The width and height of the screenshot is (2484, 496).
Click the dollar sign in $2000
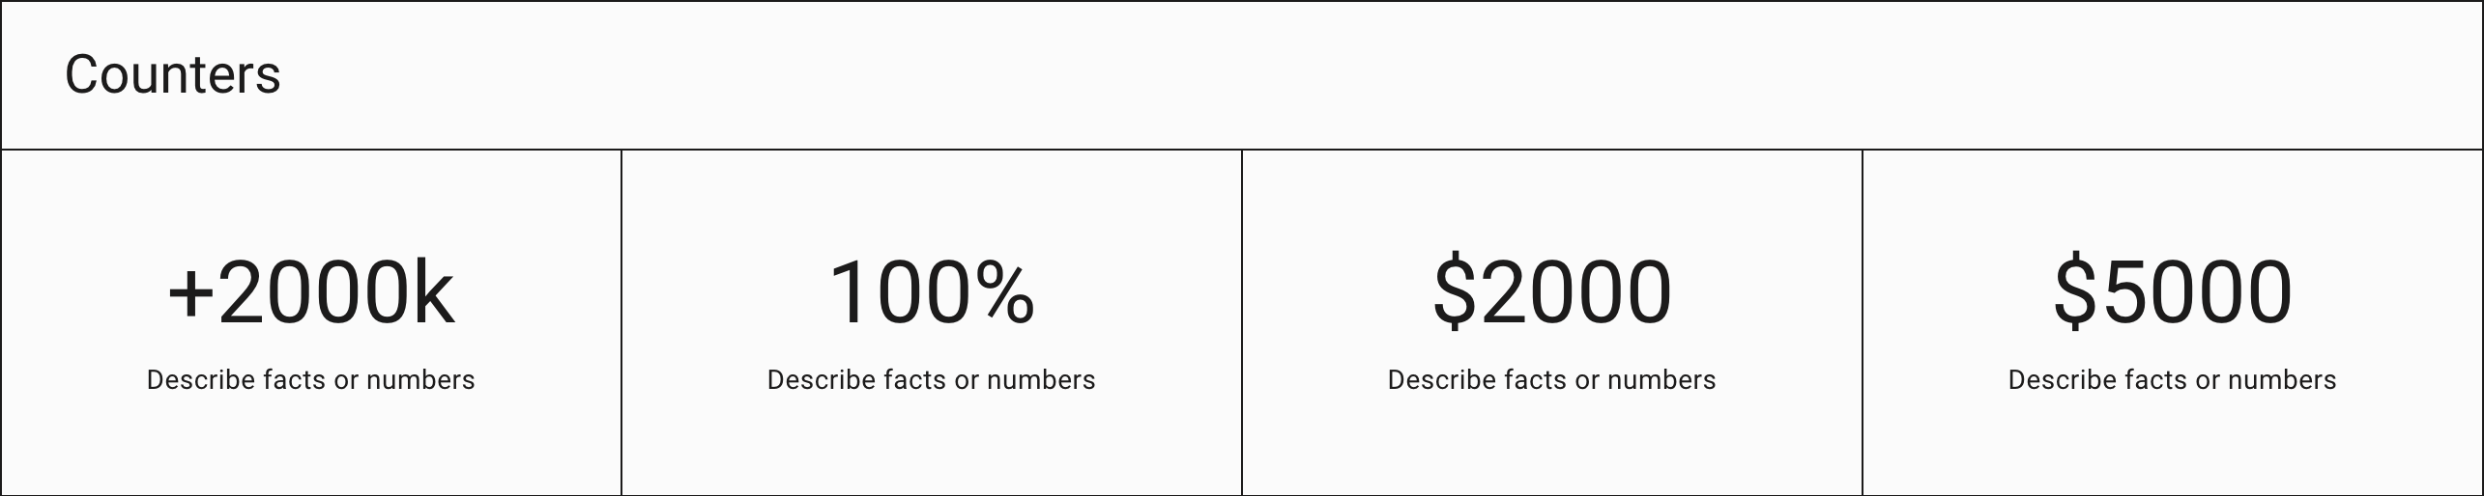1455,292
